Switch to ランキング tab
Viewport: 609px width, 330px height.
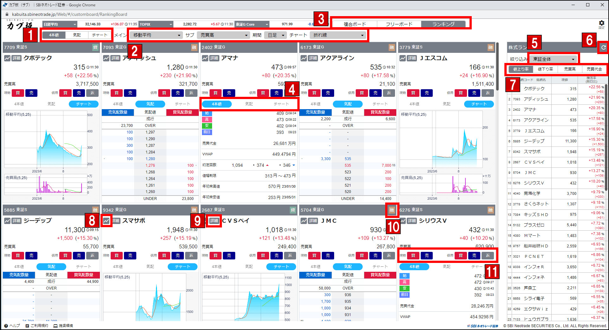[x=444, y=24]
